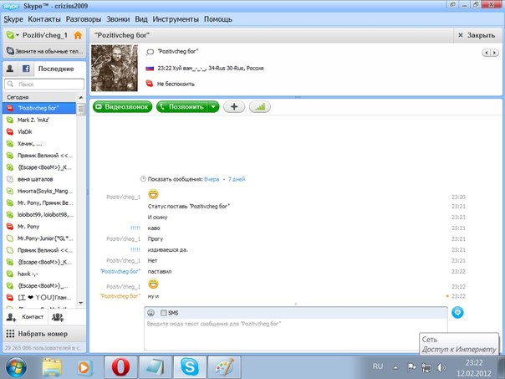
Task: Enable the SMS checkbox
Action: pyautogui.click(x=163, y=312)
